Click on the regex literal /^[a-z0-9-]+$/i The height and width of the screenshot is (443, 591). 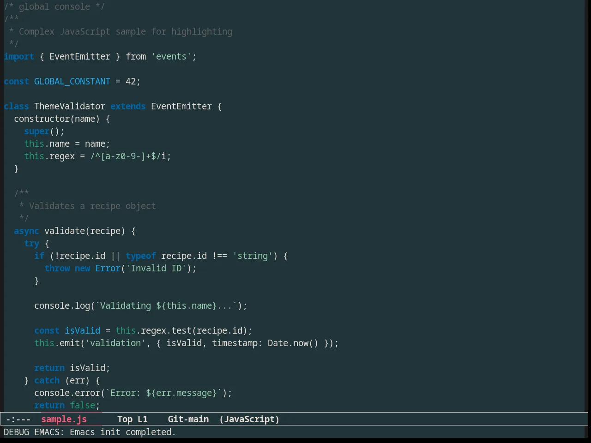click(128, 156)
